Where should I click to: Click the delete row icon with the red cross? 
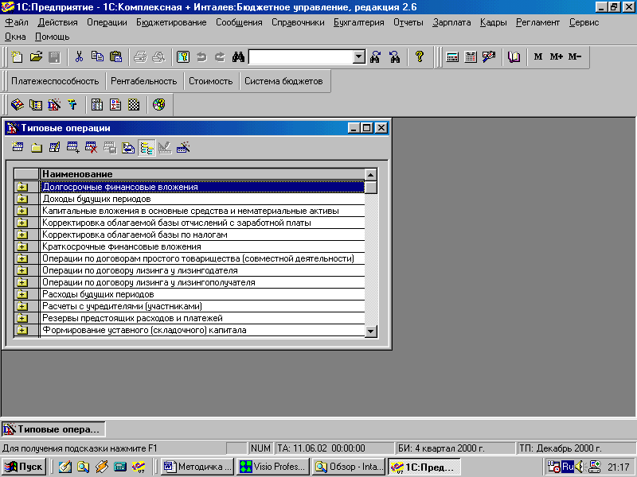point(92,148)
